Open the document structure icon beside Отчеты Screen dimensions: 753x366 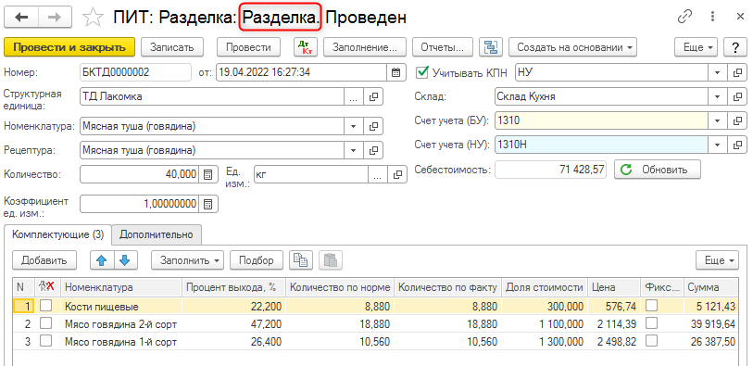pos(491,47)
